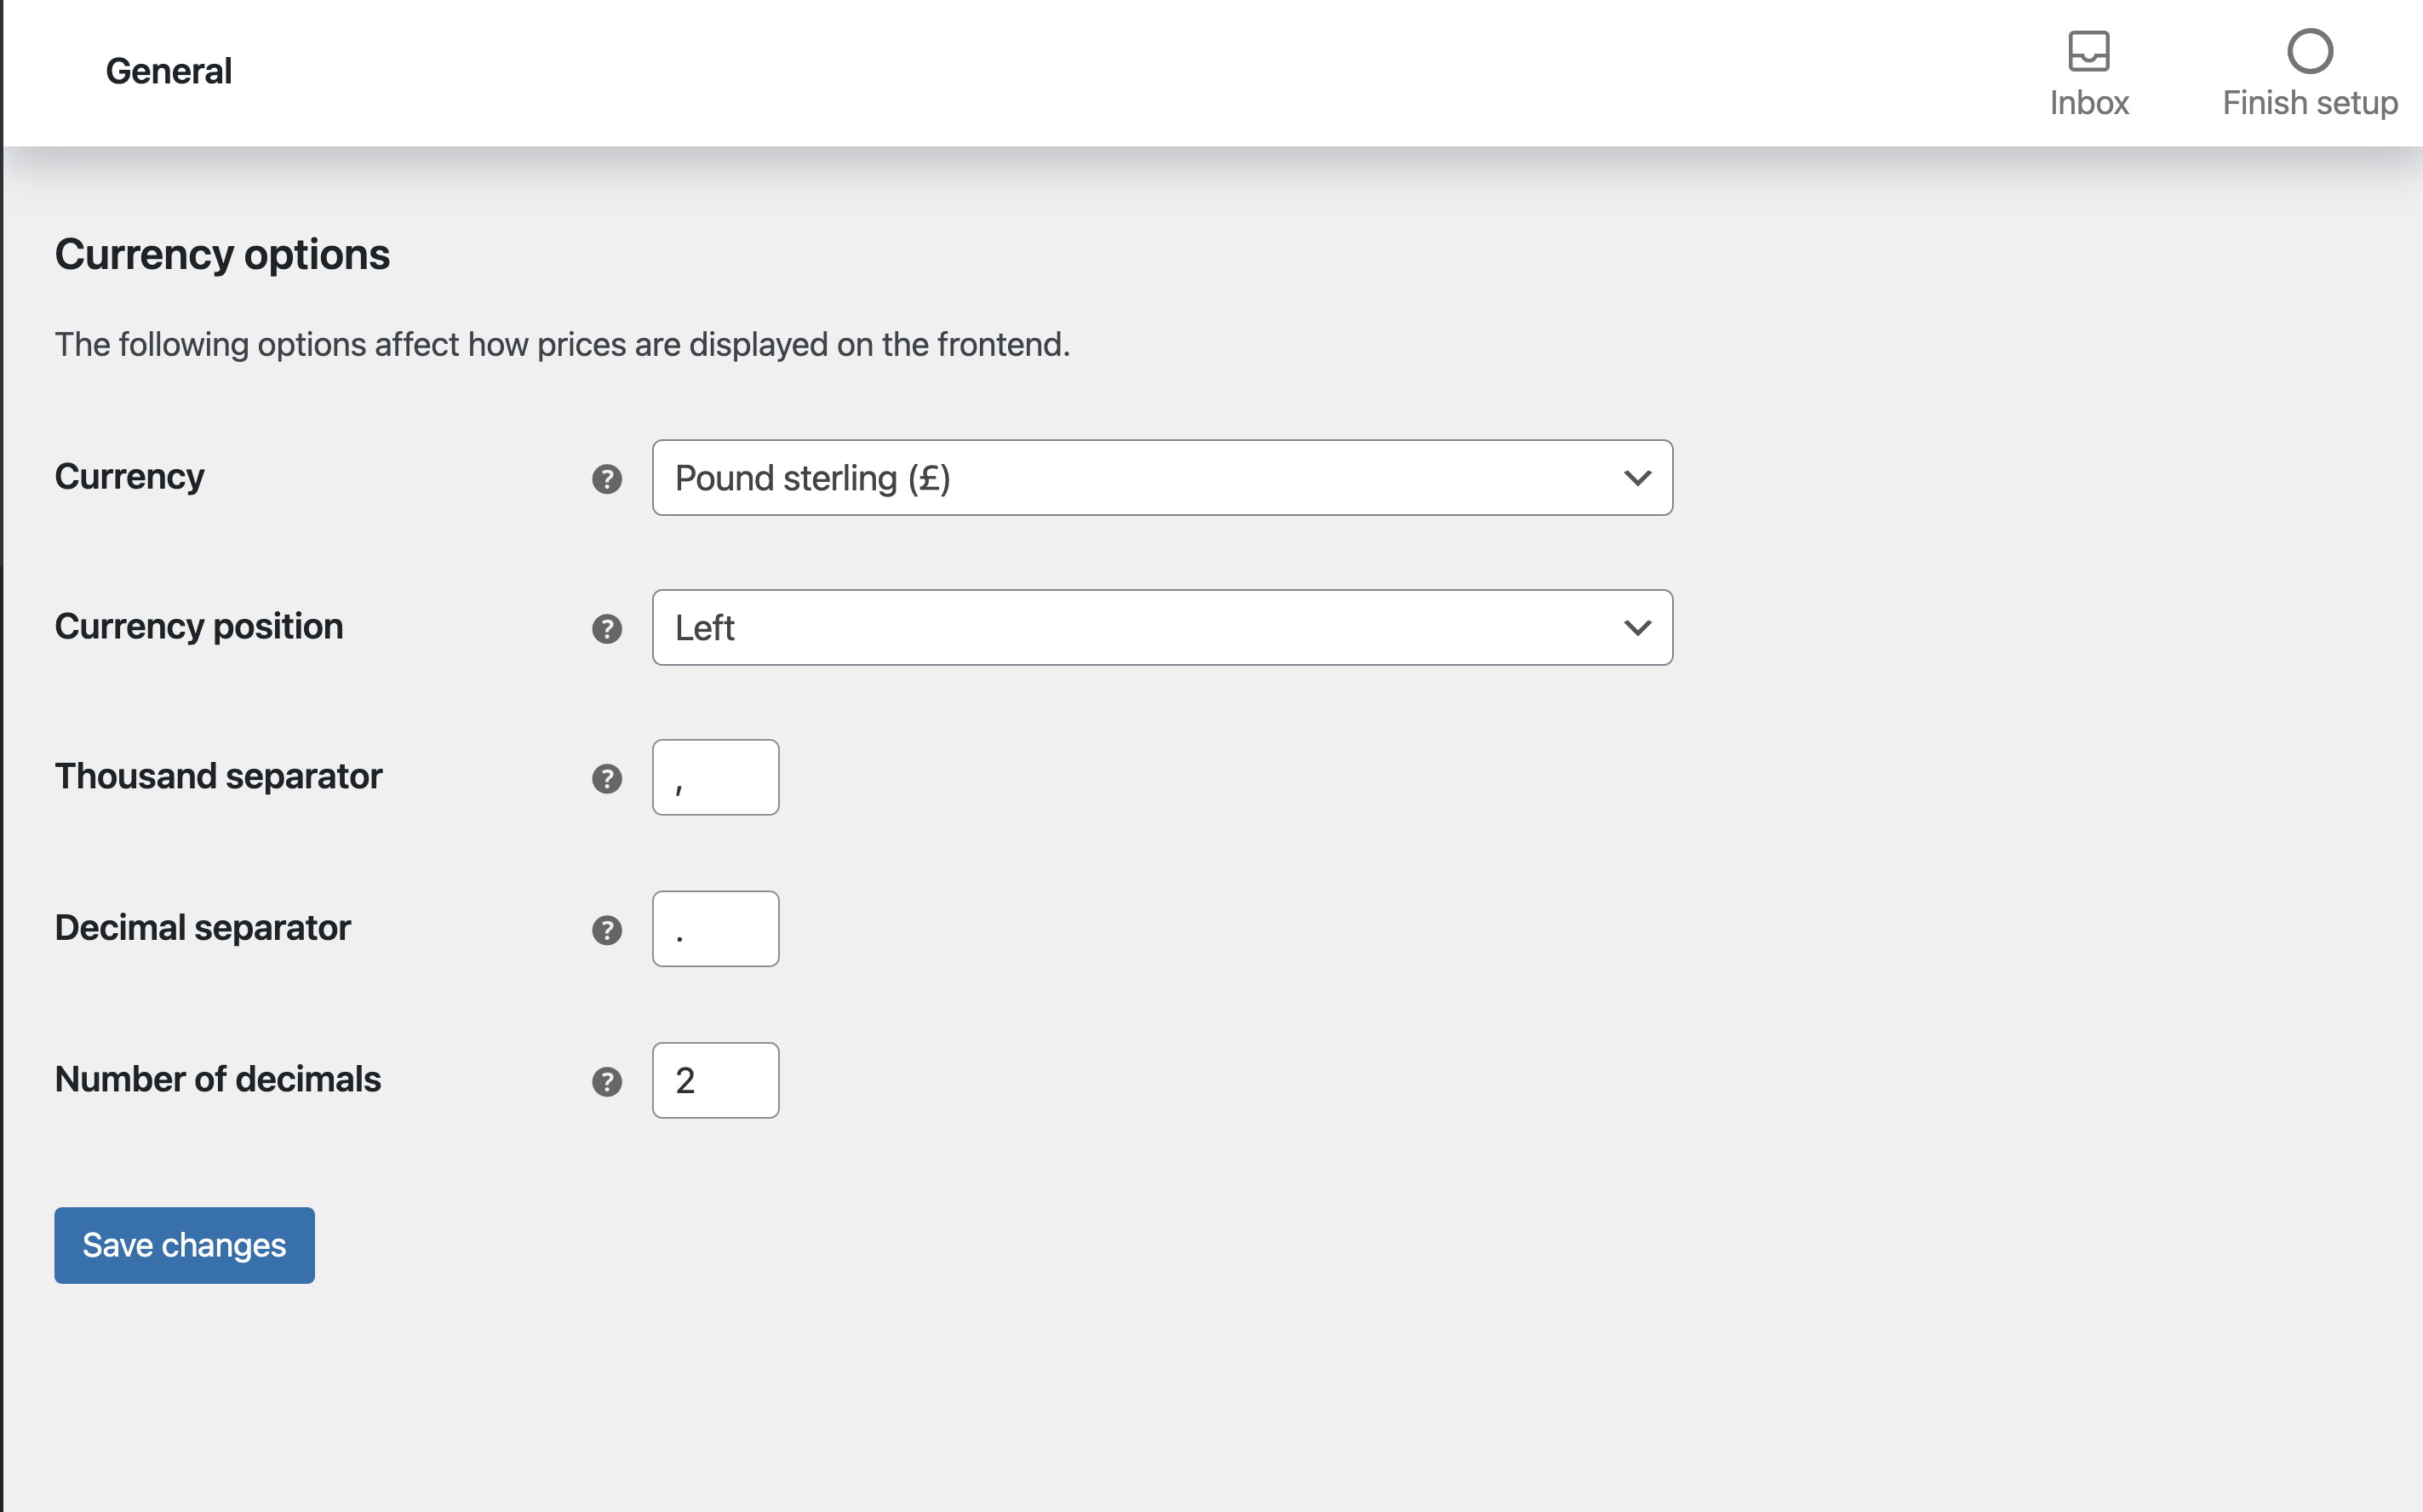2423x1512 pixels.
Task: Select the Number of decimals field
Action: pos(715,1080)
